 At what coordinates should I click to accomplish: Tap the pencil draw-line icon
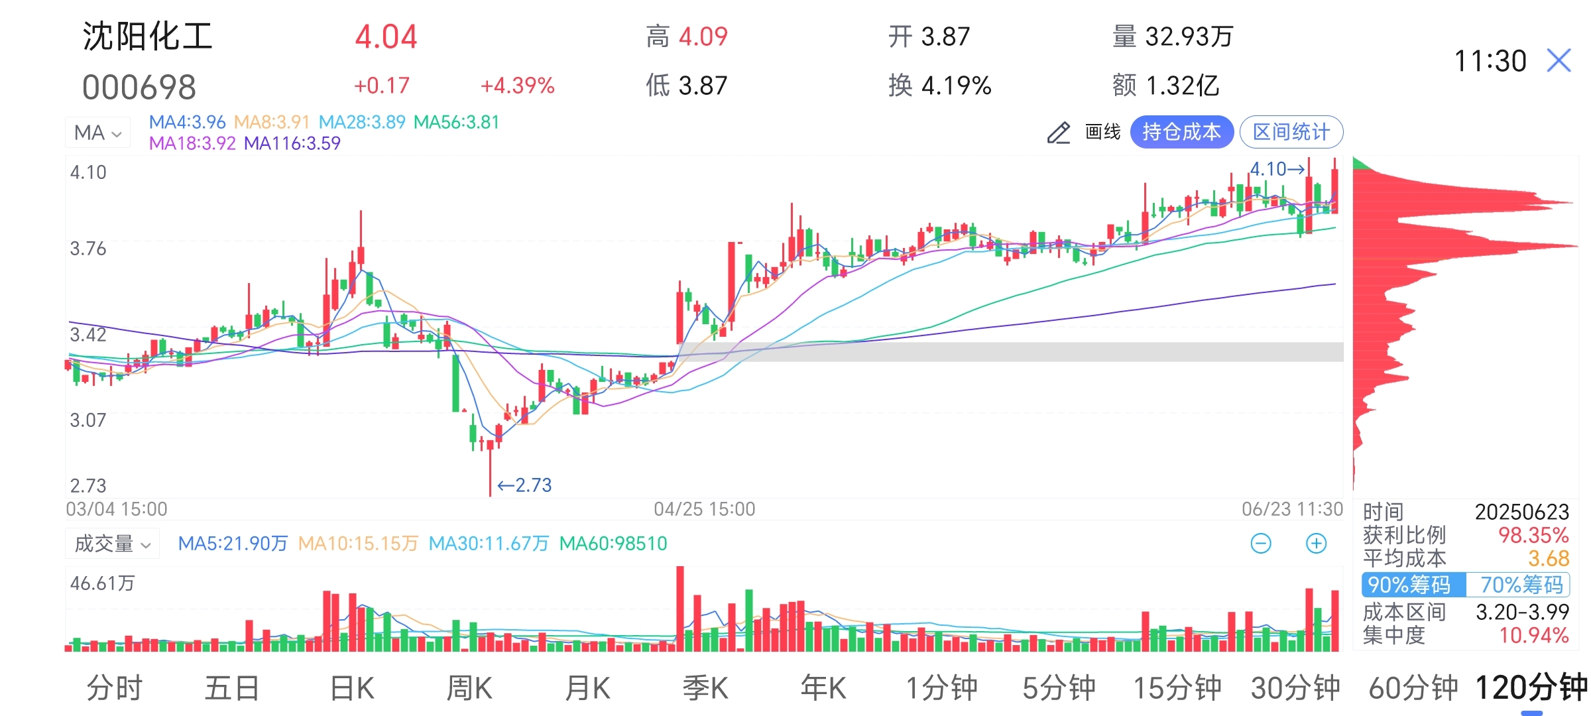point(1059,133)
